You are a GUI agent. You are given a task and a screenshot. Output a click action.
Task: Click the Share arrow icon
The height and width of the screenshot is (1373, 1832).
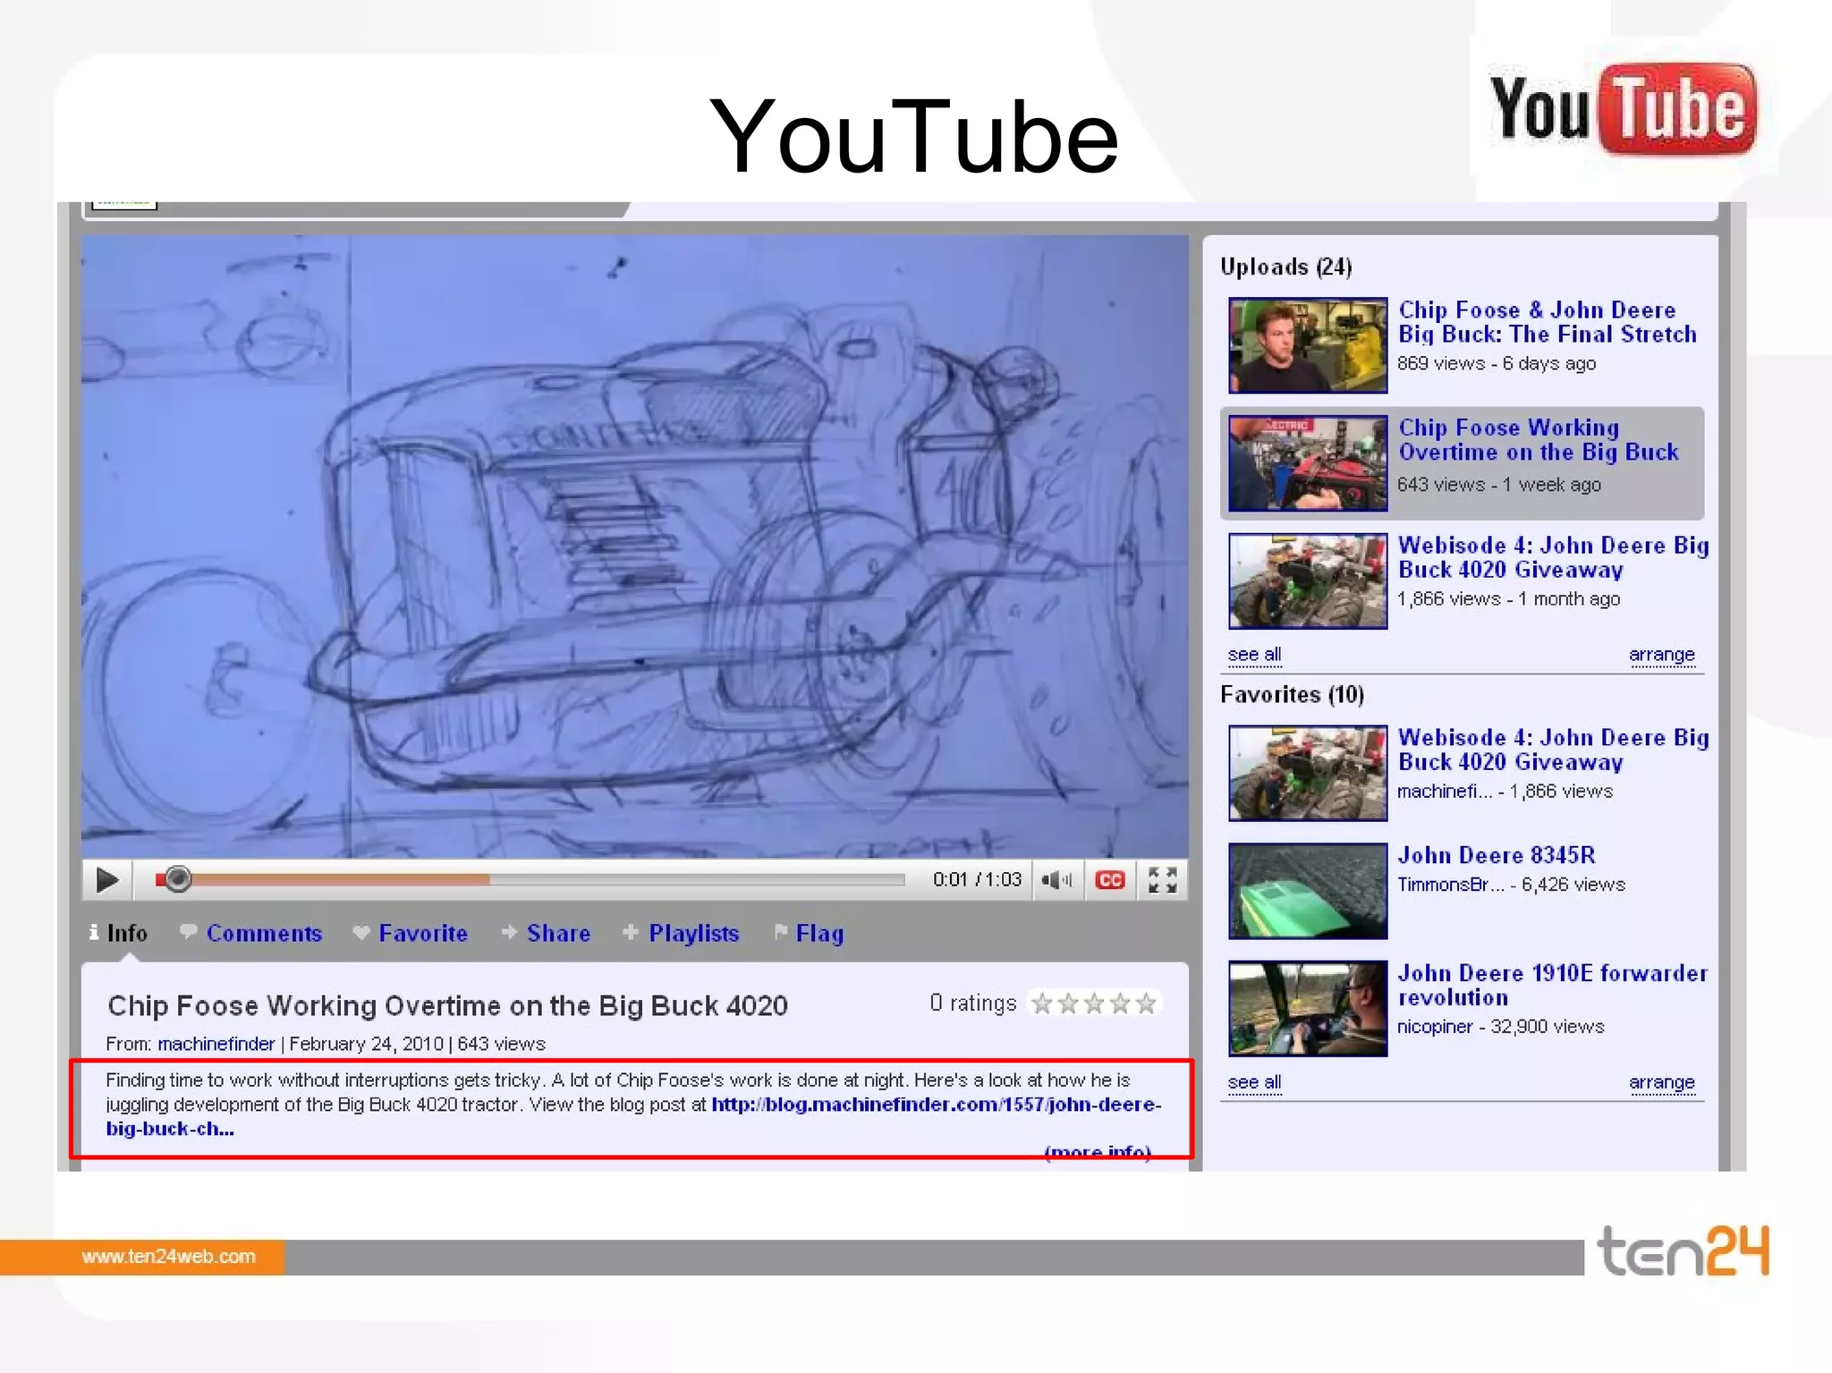click(509, 932)
